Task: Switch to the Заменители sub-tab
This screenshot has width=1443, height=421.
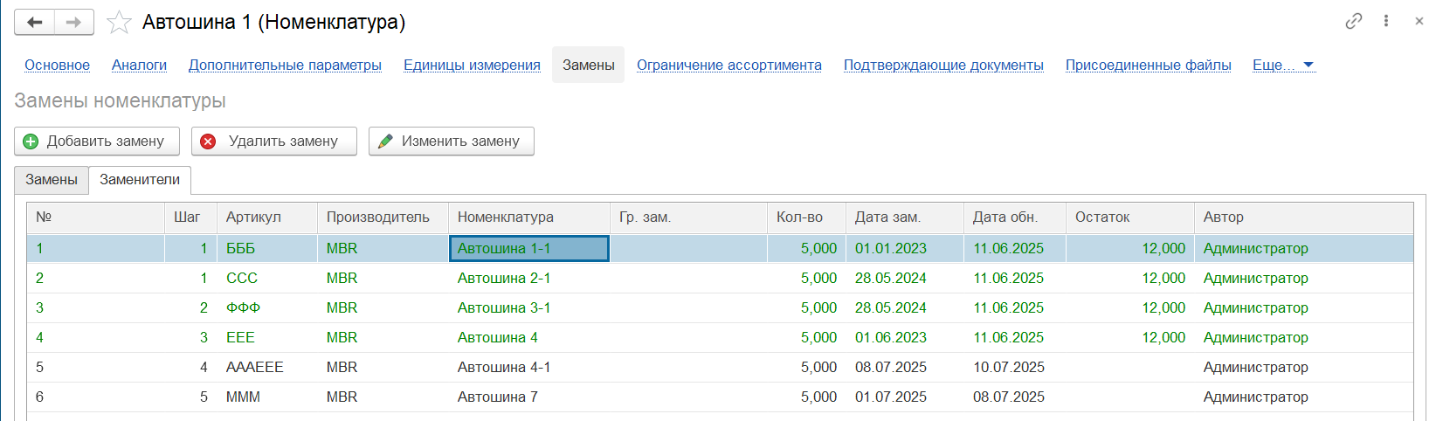Action: [x=140, y=179]
